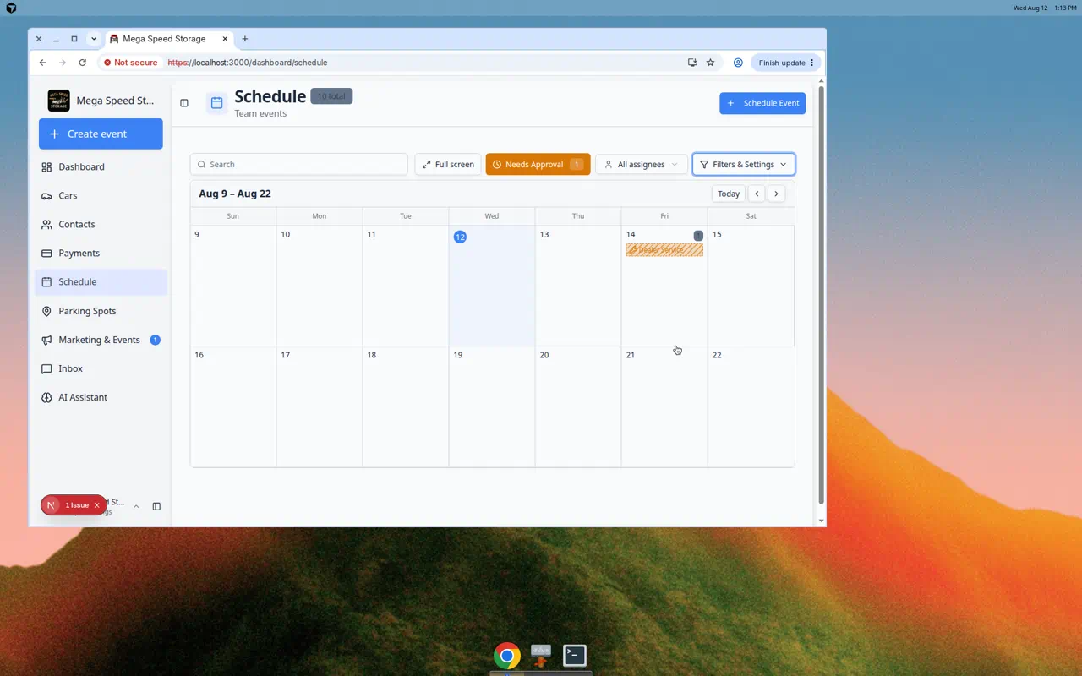The height and width of the screenshot is (676, 1082).
Task: Open the Payments page
Action: [x=101, y=253]
